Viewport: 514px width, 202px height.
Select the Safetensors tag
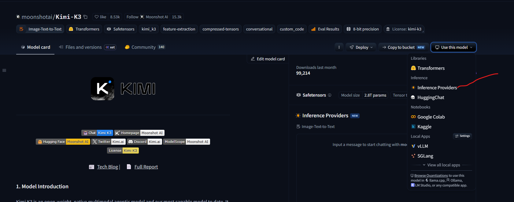(x=120, y=29)
